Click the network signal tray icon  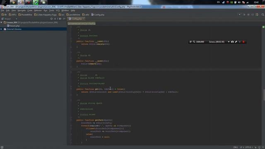coord(248,2)
